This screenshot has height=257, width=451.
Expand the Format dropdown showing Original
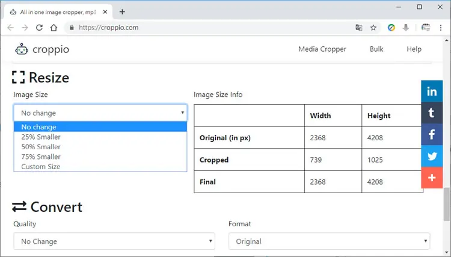coord(330,241)
